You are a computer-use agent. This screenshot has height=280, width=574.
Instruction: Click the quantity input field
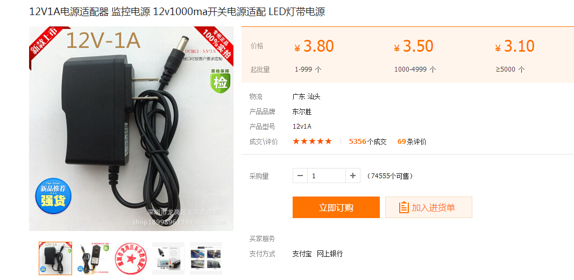327,176
